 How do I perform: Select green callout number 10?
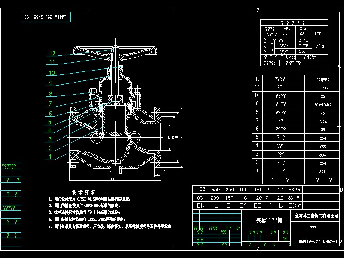(x=52, y=73)
